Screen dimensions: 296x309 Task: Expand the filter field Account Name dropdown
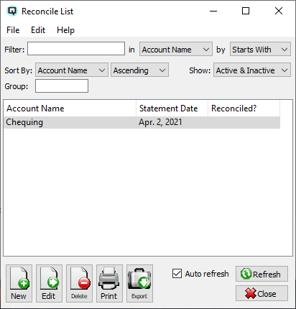(176, 50)
